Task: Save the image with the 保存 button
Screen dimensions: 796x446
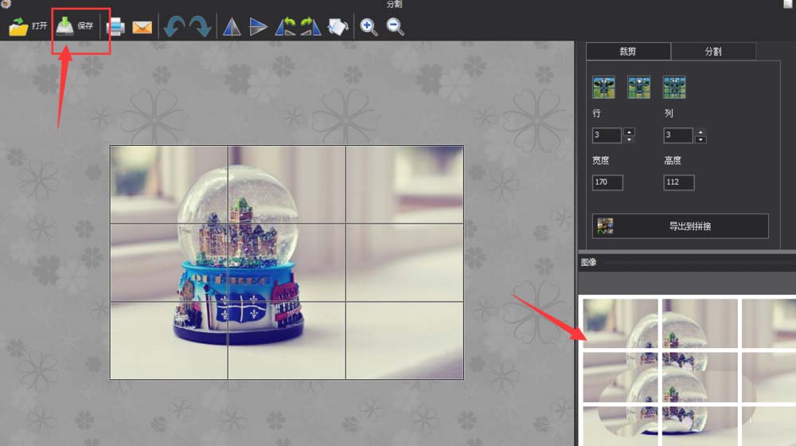Action: tap(75, 25)
